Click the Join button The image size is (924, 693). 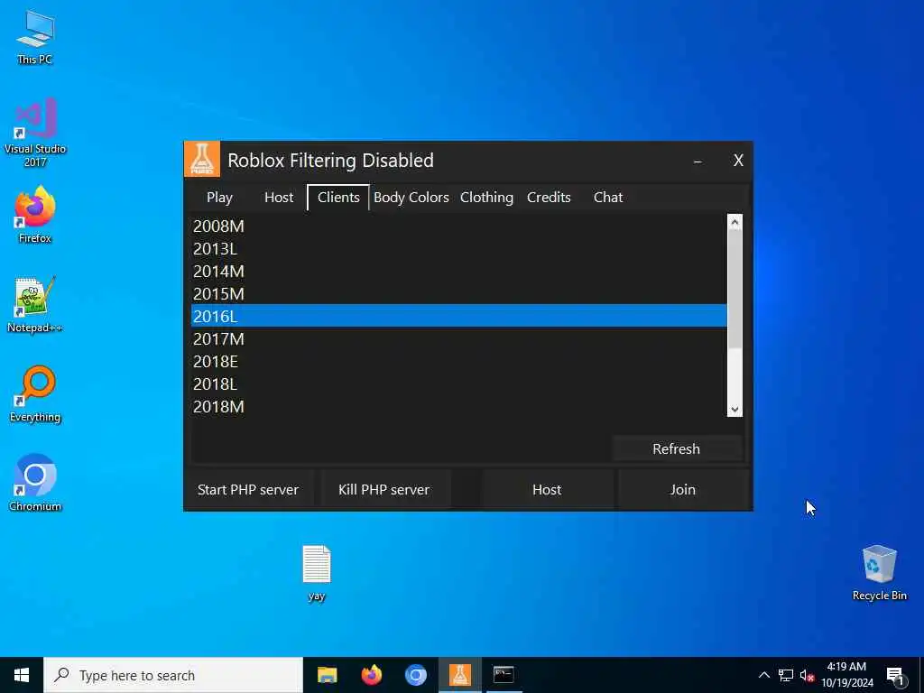[x=683, y=490]
